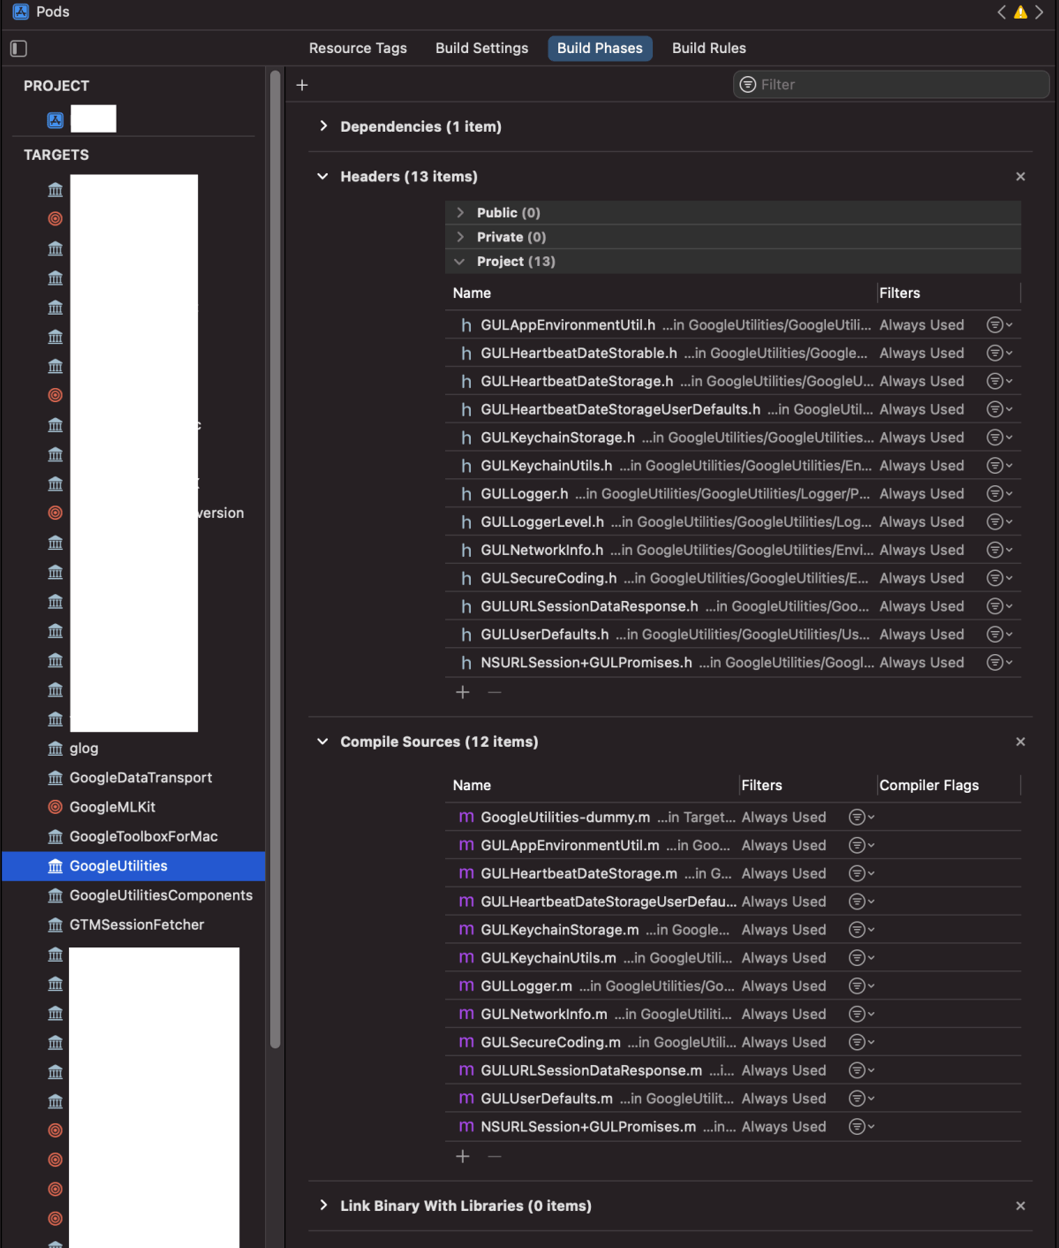Select GULURLSessionDataResponse.h header row

coord(733,607)
